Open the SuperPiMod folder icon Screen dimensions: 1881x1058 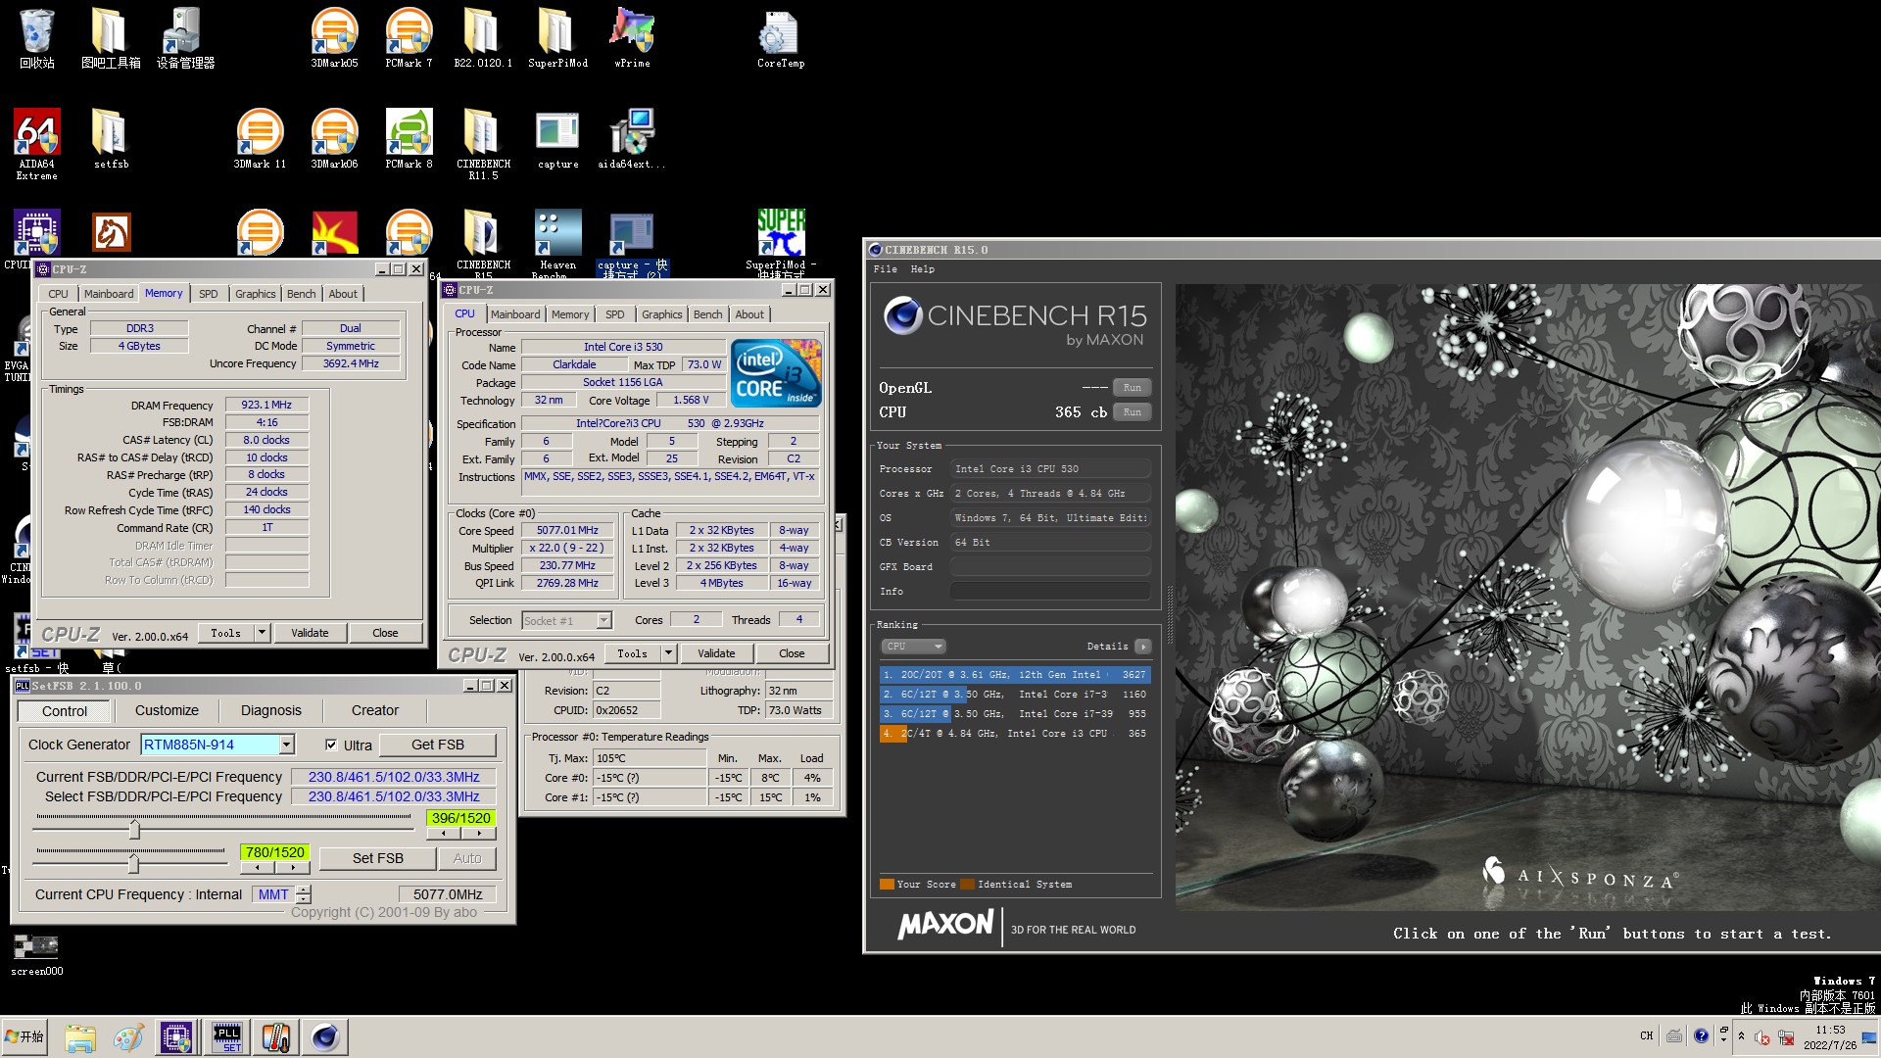(557, 39)
